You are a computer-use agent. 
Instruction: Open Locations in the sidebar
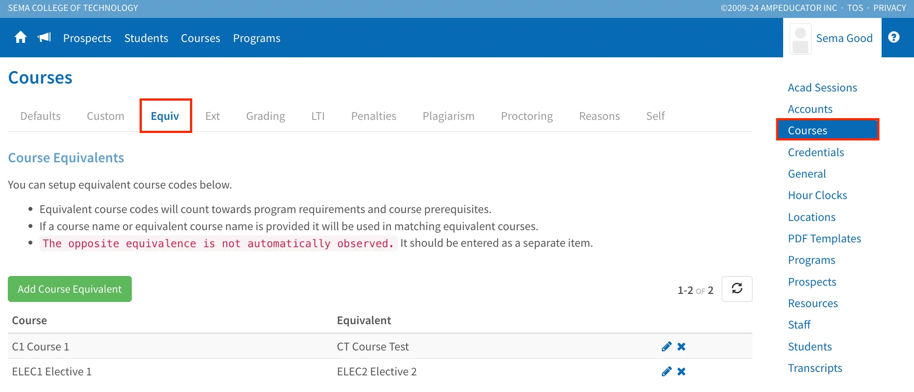pos(812,217)
